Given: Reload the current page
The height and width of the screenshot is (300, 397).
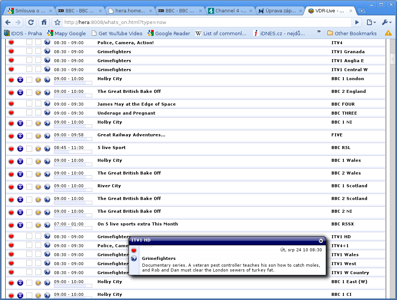Looking at the screenshot, I should tap(31, 22).
